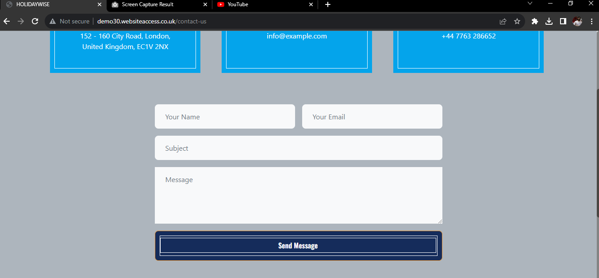Toggle the browser side panel
599x278 pixels.
pyautogui.click(x=563, y=21)
